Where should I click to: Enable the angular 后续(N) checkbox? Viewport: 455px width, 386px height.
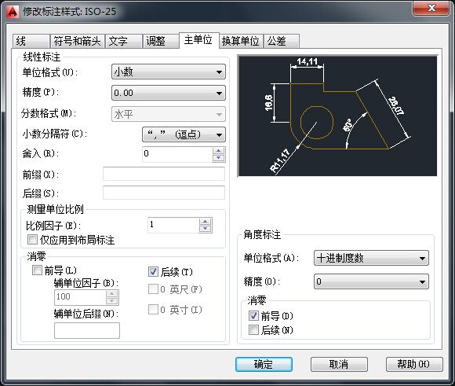[x=253, y=330]
